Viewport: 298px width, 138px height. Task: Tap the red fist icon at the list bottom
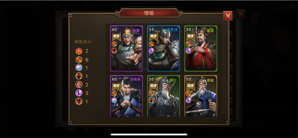coord(79,102)
